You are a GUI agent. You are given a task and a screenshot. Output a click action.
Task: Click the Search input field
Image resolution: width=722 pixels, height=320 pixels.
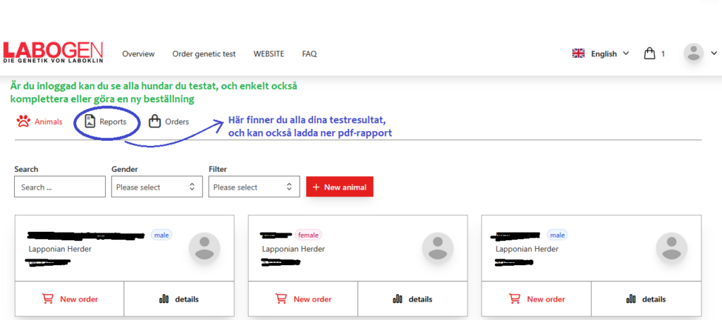(x=59, y=187)
